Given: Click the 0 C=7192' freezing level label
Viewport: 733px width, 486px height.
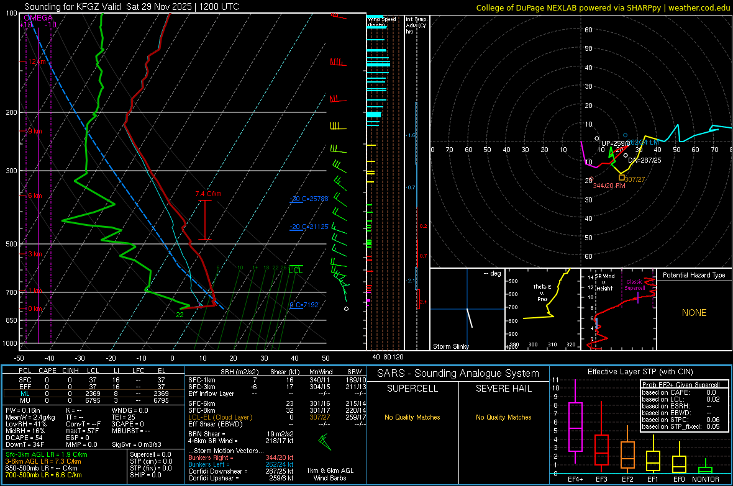Looking at the screenshot, I should pyautogui.click(x=304, y=305).
